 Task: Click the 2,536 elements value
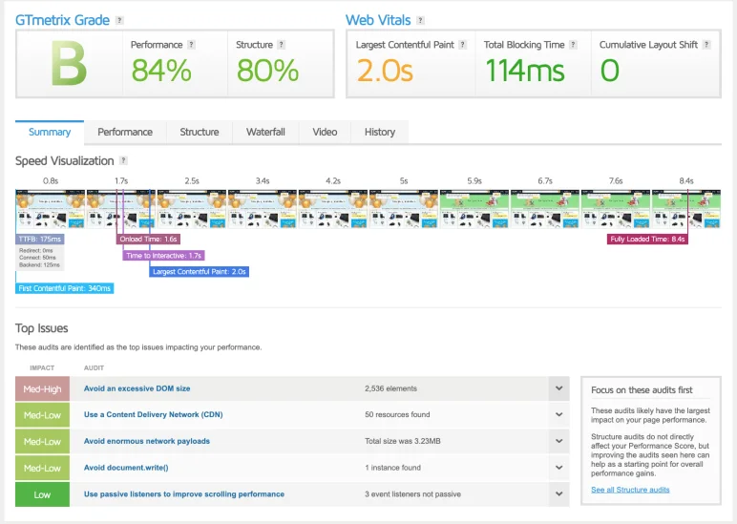(x=390, y=388)
